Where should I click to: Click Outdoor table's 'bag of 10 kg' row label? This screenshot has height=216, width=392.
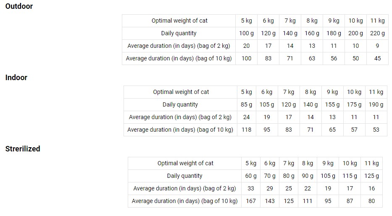click(x=179, y=58)
